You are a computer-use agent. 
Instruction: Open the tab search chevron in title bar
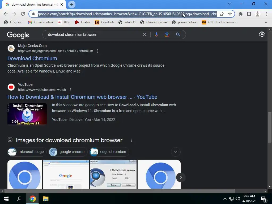229,4
